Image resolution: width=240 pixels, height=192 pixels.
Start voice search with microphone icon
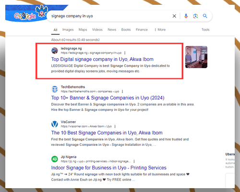186,16
